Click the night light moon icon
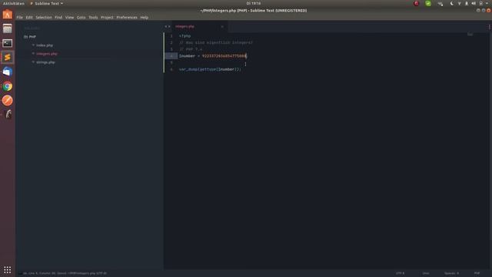 tap(451, 3)
